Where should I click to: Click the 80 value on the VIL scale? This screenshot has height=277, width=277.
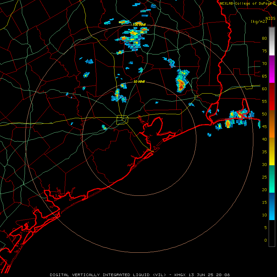[264, 38]
